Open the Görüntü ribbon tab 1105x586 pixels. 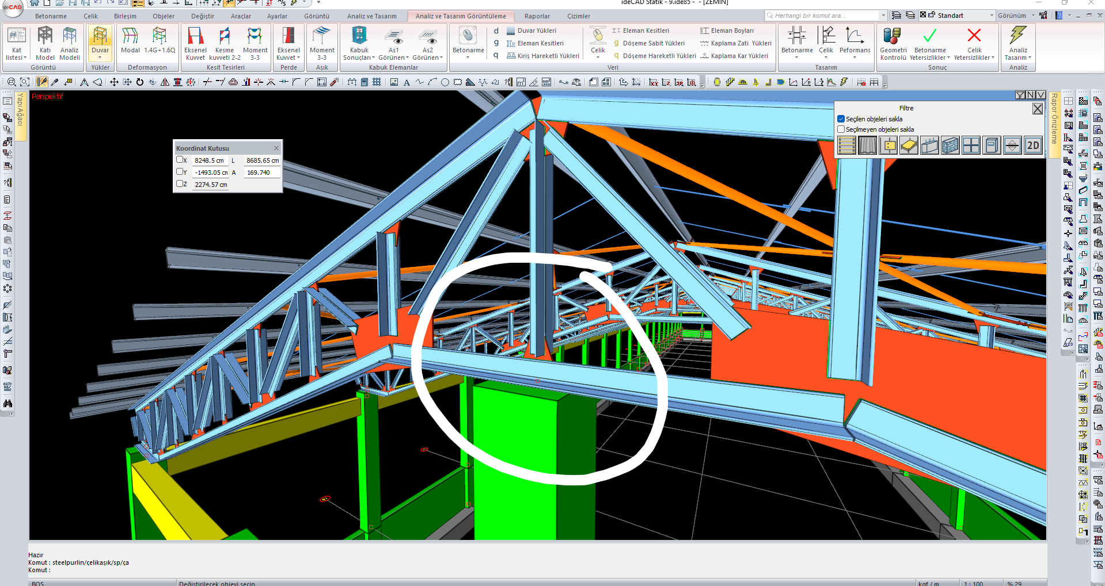[317, 16]
